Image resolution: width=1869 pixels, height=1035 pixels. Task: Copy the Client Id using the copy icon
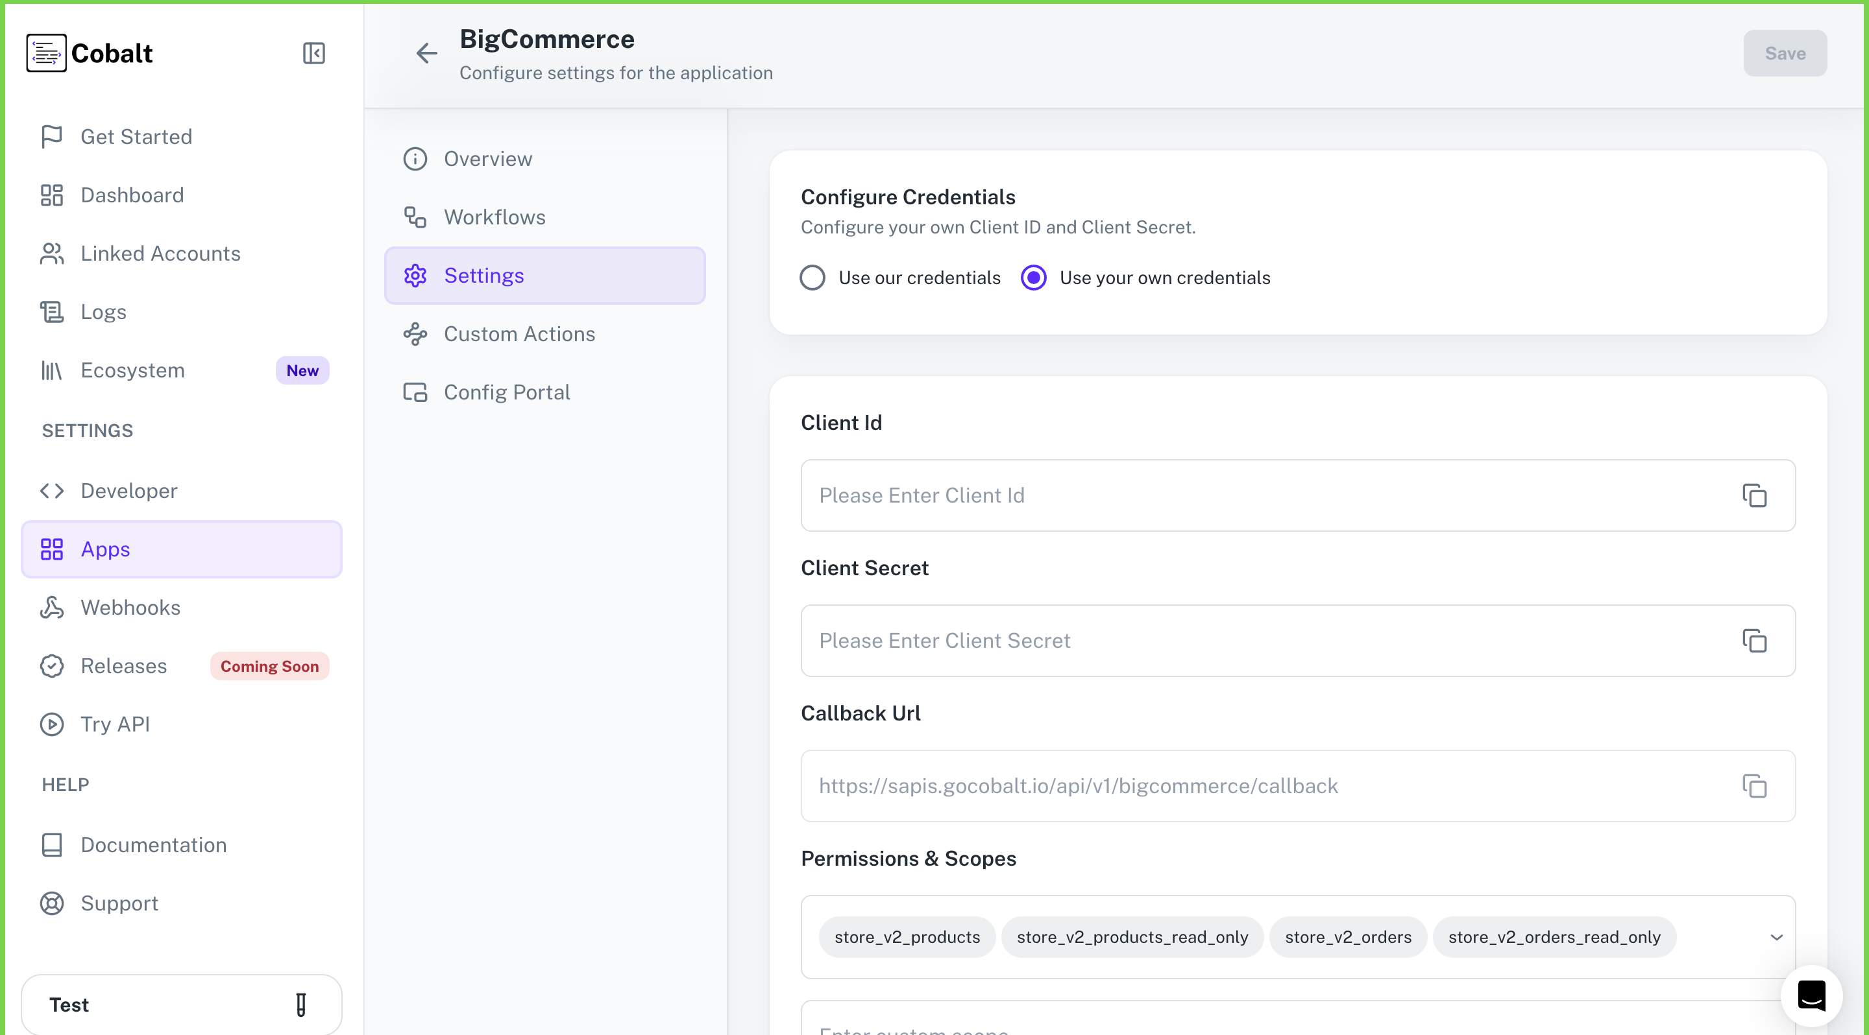coord(1755,495)
